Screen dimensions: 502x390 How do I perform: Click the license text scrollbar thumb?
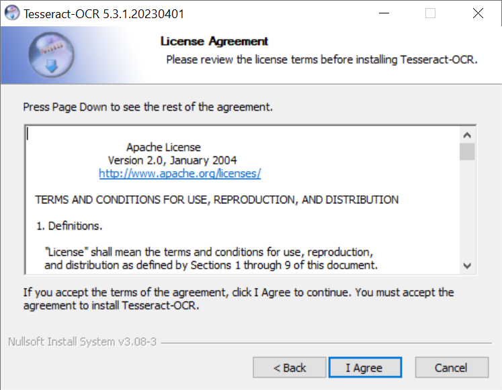(467, 152)
